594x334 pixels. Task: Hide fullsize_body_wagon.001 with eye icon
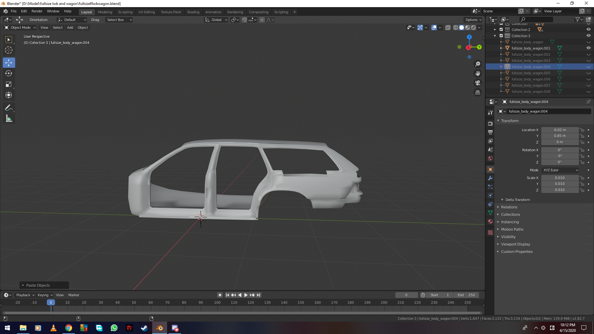tap(588, 48)
